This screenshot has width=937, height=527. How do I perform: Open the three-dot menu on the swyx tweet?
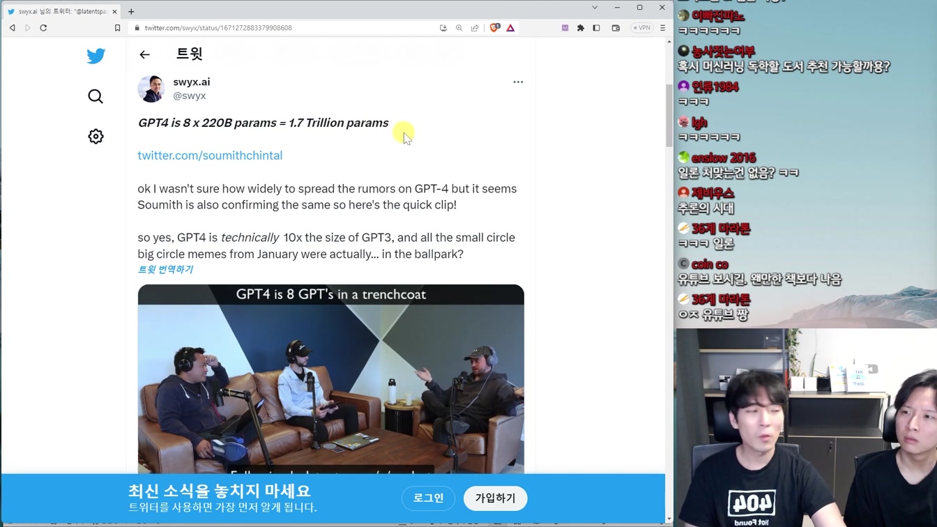pyautogui.click(x=518, y=82)
